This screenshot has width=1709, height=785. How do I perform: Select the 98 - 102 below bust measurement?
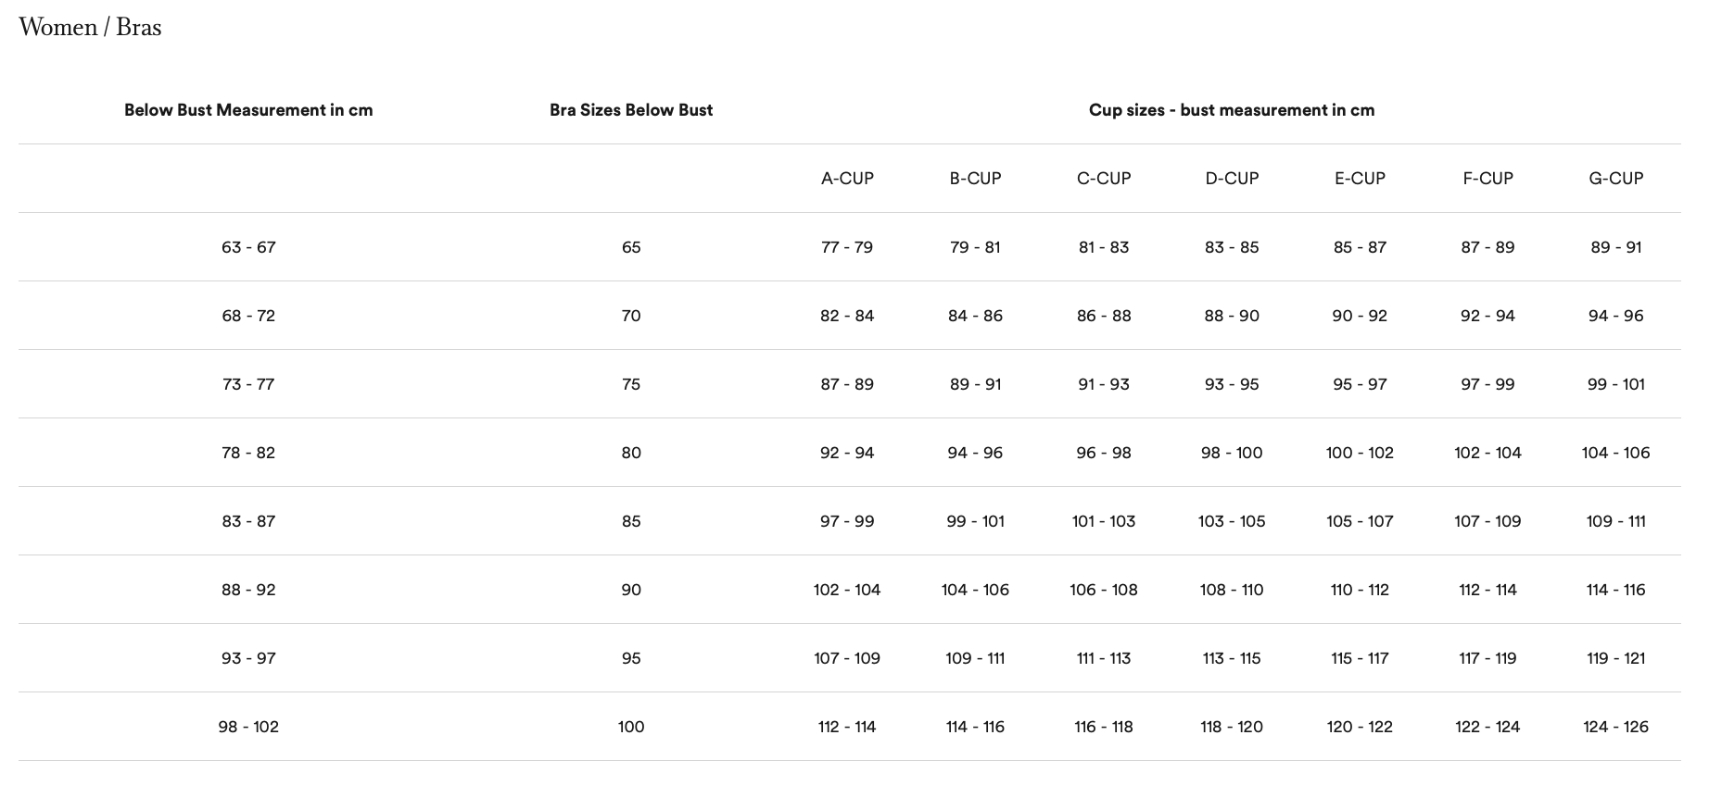[x=248, y=727]
